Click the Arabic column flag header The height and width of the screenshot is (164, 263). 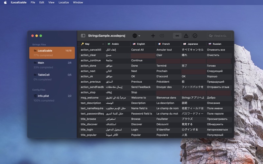pyautogui.click(x=109, y=44)
